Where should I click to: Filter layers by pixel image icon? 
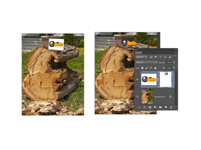point(151,57)
